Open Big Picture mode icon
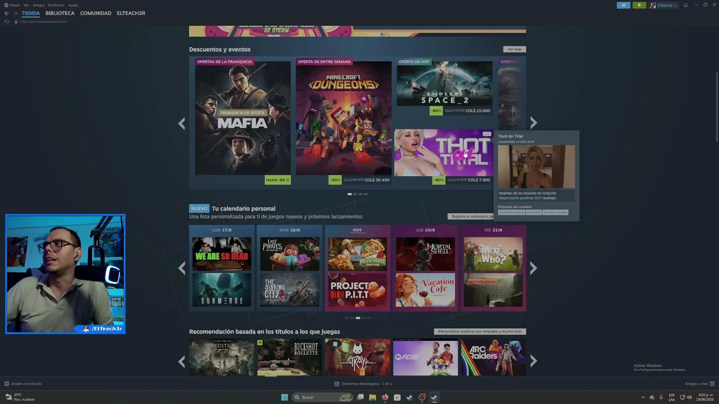 (685, 5)
